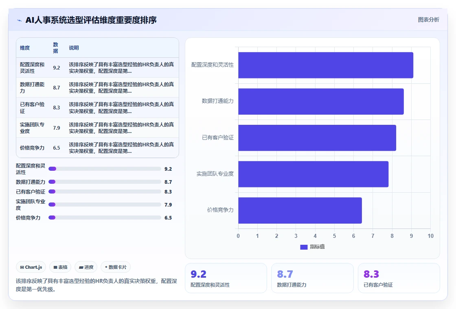Click the 进度 tag chip
Viewport: 456px width, 309px height.
[x=86, y=267]
